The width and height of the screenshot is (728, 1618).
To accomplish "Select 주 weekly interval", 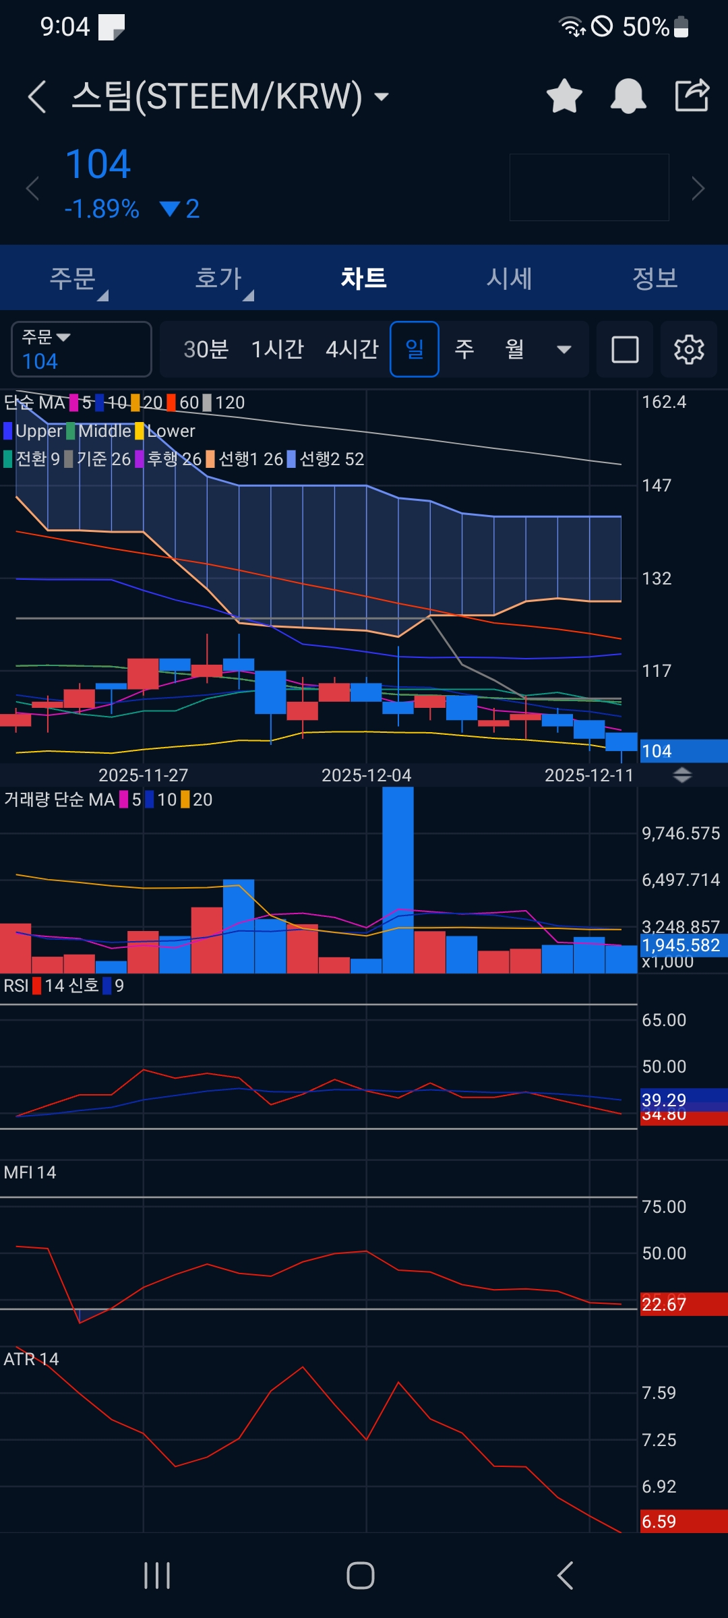I will [464, 349].
